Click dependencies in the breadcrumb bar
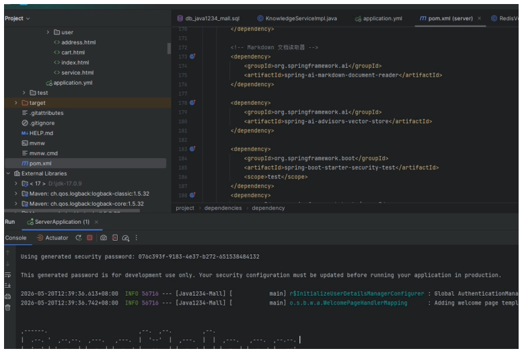524x355 pixels. 223,208
